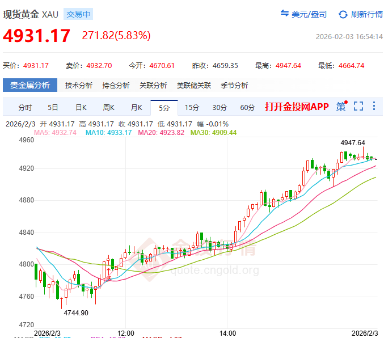384x338 pixels.
Task: Switch to 60分 interval
Action: 247,108
